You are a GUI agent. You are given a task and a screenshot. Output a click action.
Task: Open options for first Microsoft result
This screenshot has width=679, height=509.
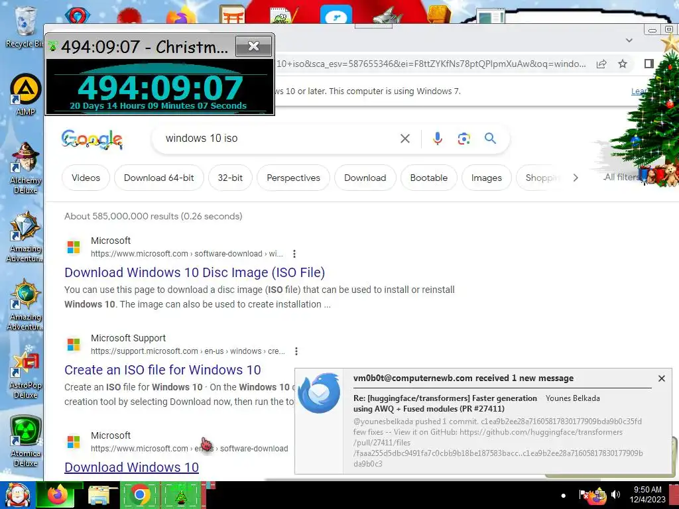pyautogui.click(x=294, y=254)
